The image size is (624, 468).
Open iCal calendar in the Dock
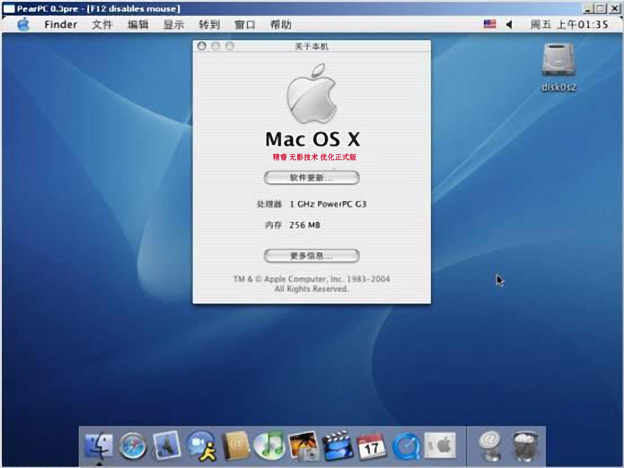coord(371,446)
